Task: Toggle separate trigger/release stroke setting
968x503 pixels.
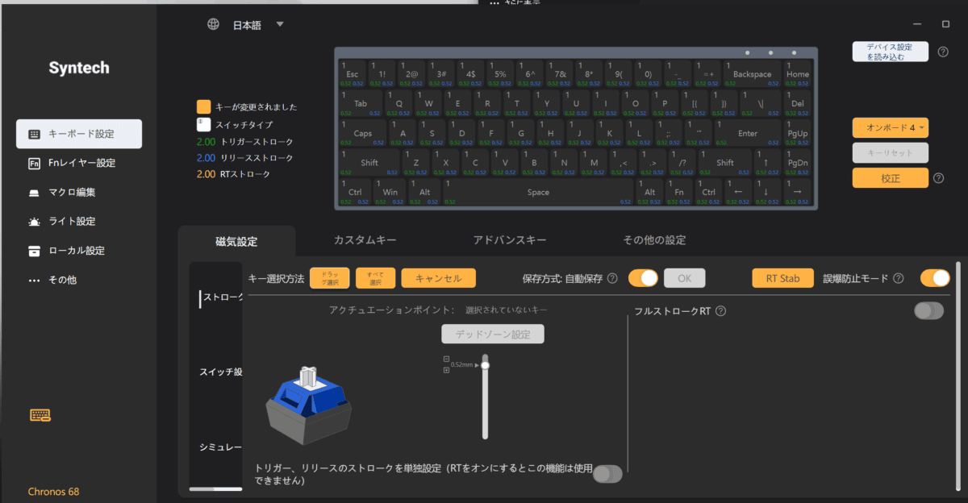Action: click(x=607, y=474)
